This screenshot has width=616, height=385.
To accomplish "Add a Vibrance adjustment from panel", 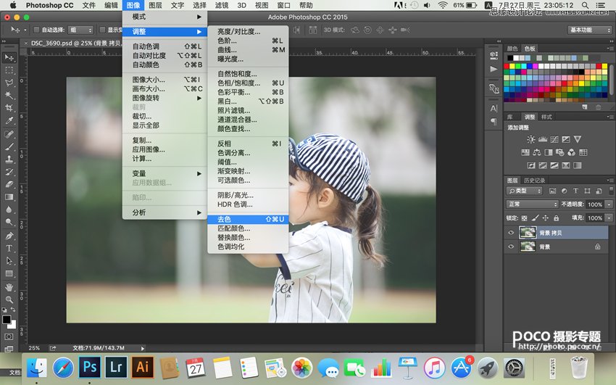I will 577,139.
